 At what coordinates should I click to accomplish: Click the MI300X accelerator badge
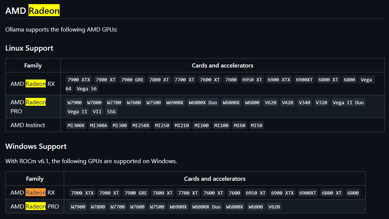[75, 125]
